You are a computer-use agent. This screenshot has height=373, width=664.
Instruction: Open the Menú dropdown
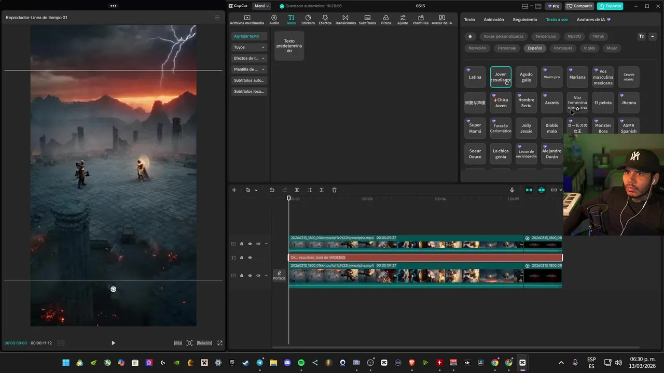pyautogui.click(x=261, y=6)
